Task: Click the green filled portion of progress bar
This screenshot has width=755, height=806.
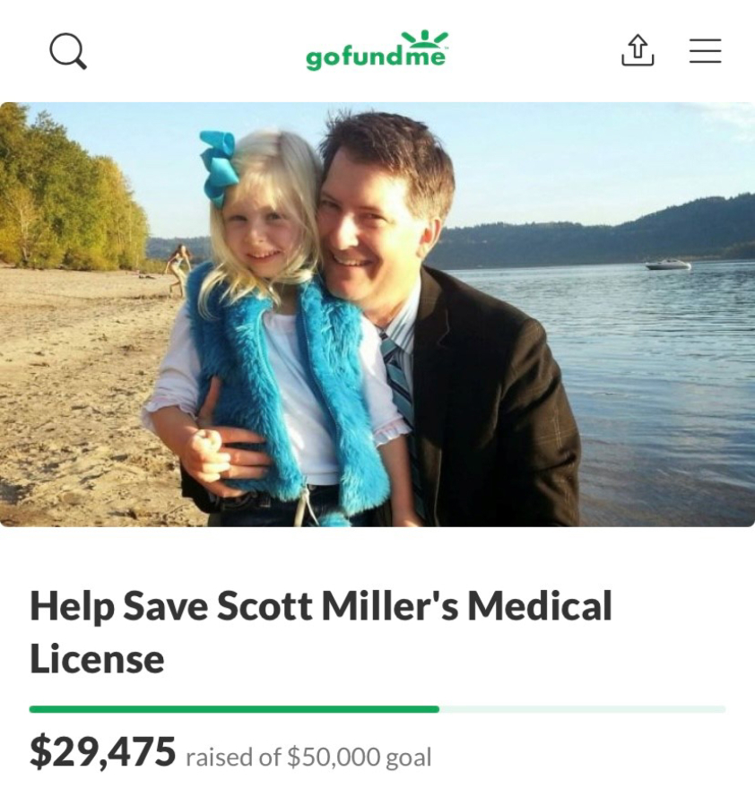Action: click(x=234, y=709)
